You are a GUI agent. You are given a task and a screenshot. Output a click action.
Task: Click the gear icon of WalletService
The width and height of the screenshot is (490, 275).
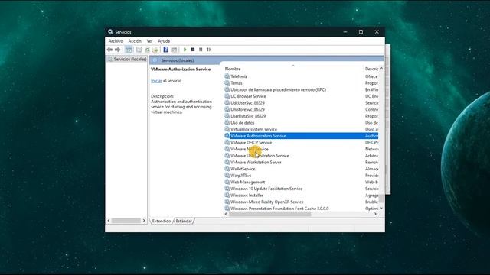pyautogui.click(x=227, y=169)
